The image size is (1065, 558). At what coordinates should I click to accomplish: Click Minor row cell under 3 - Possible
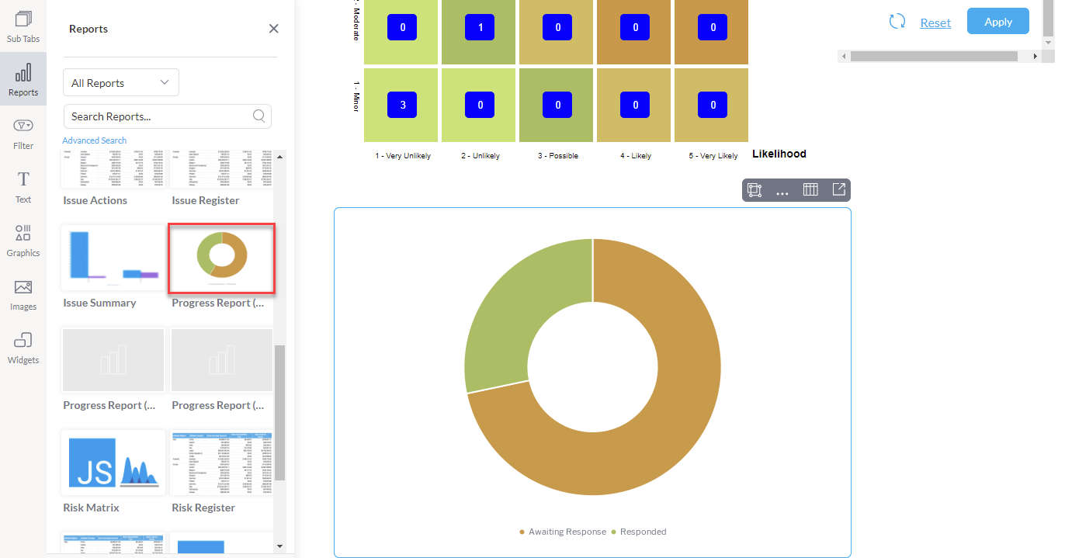tap(557, 105)
